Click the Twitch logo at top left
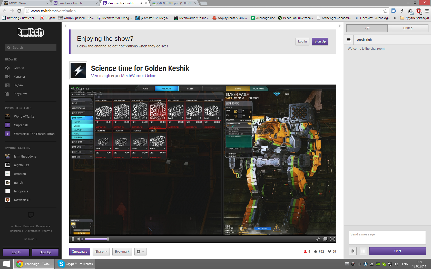This screenshot has width=431, height=269. (31, 32)
